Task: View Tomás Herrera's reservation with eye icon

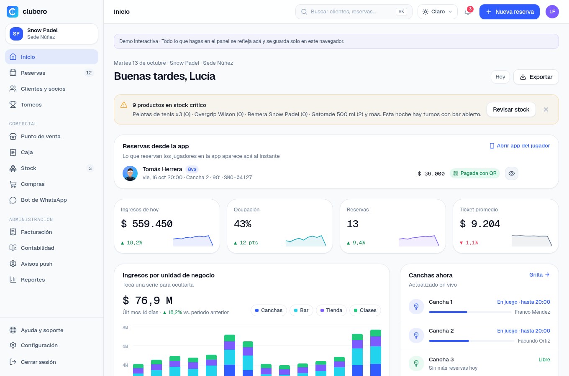Action: point(512,173)
